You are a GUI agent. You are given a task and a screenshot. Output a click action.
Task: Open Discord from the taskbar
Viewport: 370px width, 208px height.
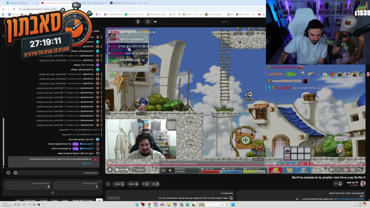tap(156, 205)
